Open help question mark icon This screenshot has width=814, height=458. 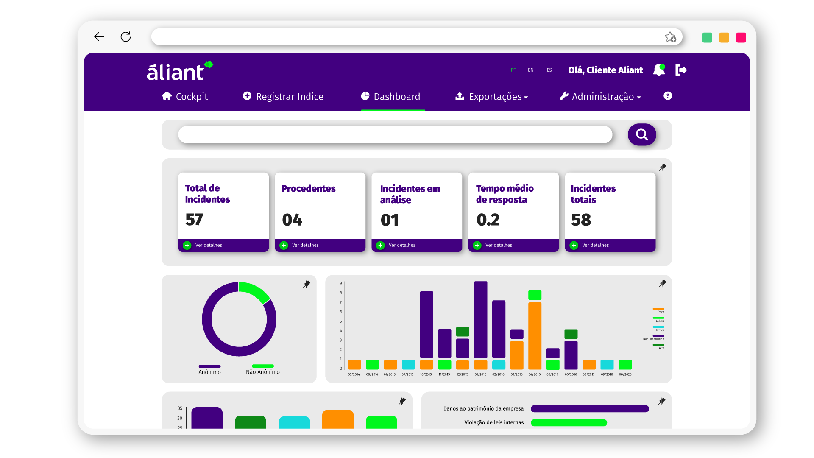coord(668,96)
